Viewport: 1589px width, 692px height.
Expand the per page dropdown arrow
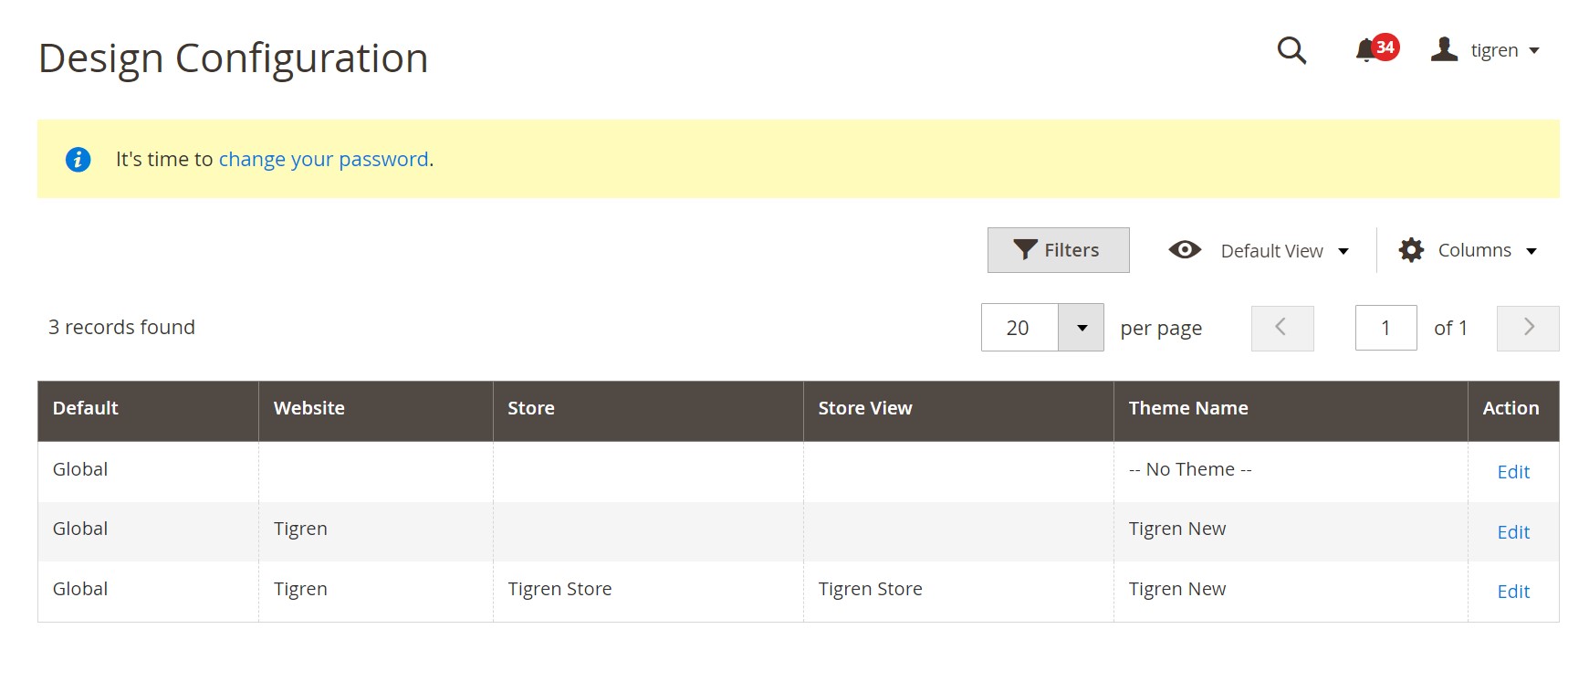(x=1082, y=328)
